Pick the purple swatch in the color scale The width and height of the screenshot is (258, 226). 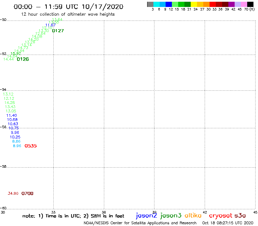232,4
